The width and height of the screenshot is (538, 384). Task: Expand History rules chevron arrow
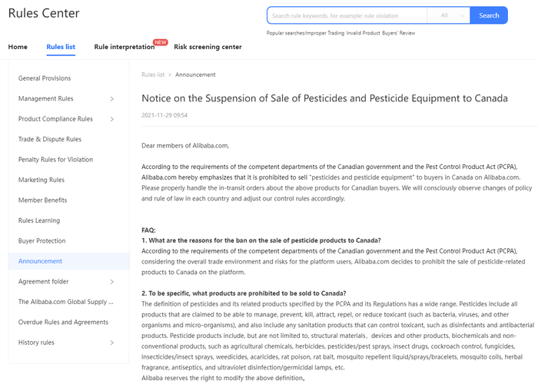[x=112, y=343]
